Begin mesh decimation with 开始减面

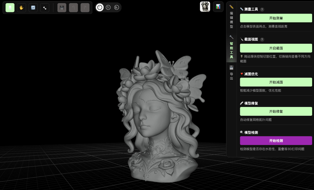[x=276, y=82]
